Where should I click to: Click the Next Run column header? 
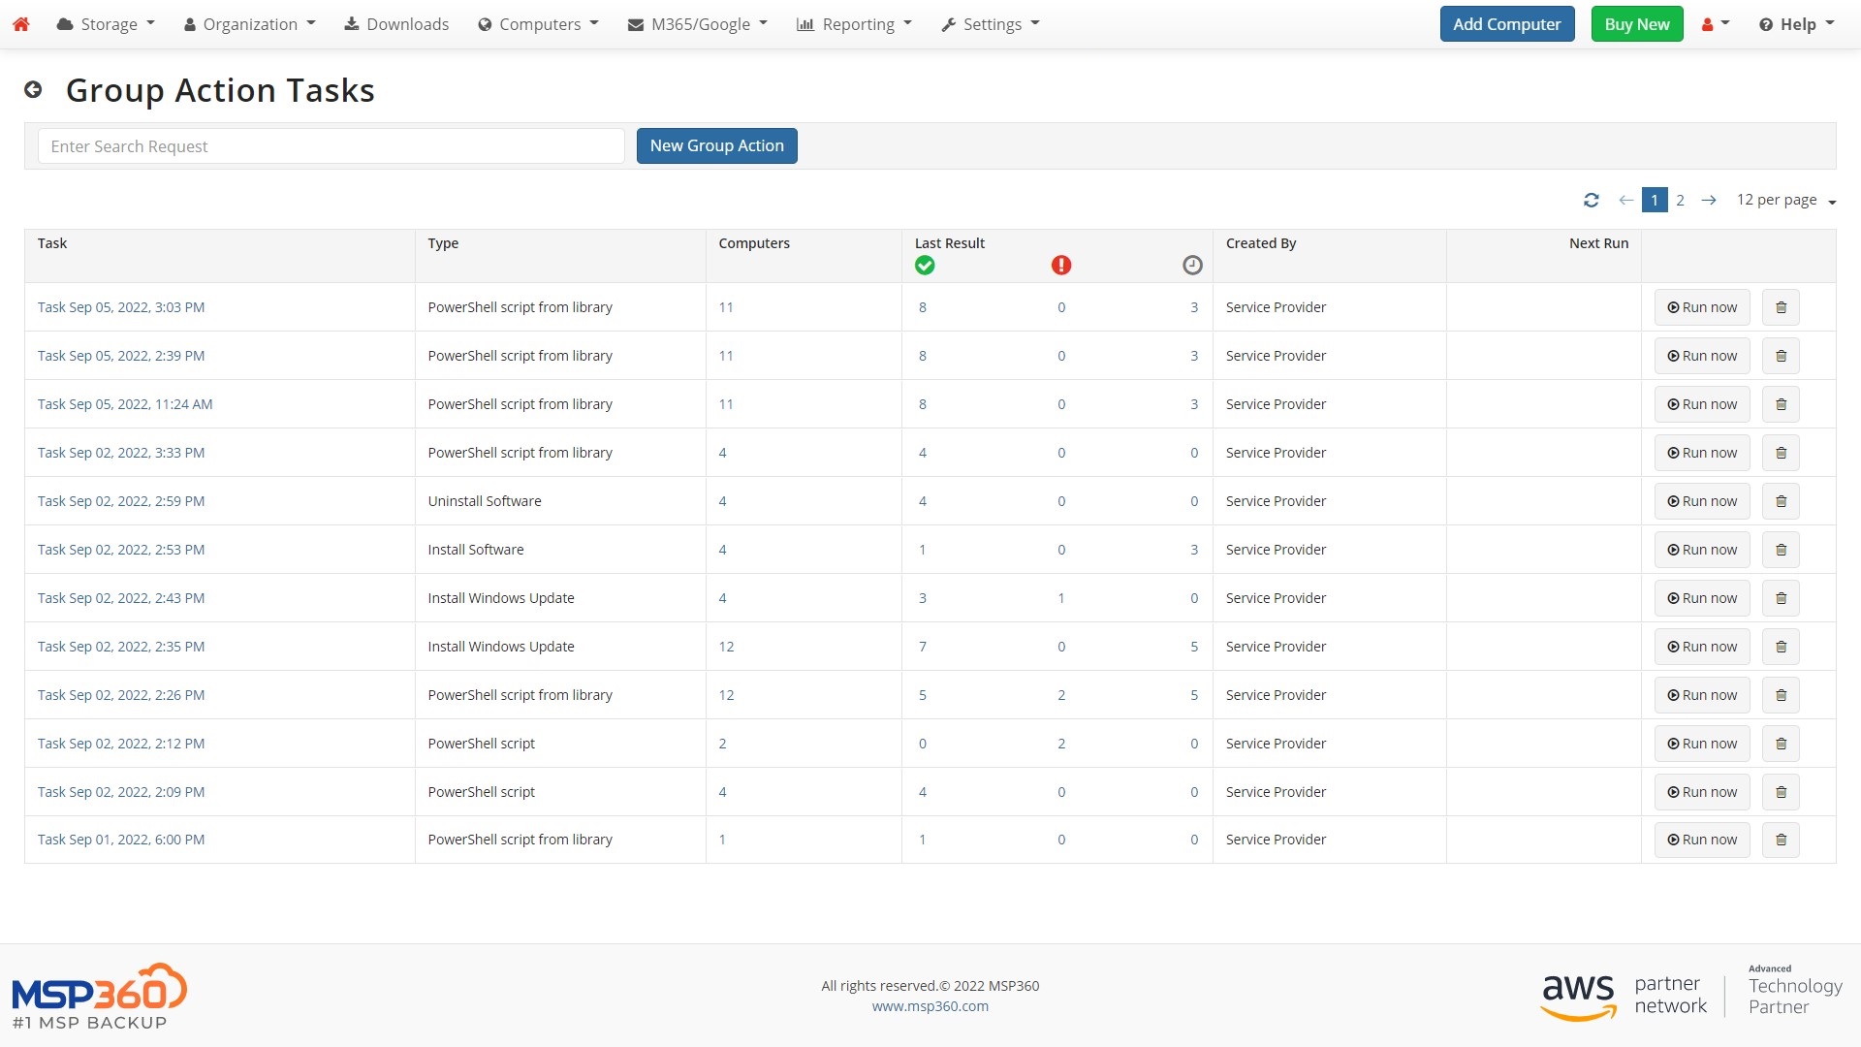click(x=1598, y=243)
